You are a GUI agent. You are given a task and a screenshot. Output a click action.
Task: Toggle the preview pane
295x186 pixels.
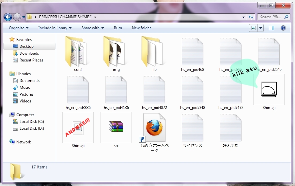pyautogui.click(x=272, y=28)
